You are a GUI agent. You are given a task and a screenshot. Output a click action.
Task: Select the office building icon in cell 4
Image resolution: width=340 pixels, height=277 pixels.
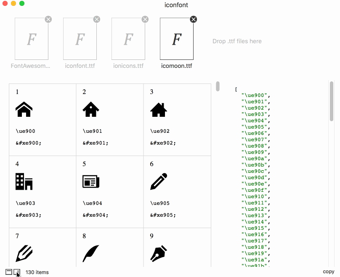(x=24, y=182)
